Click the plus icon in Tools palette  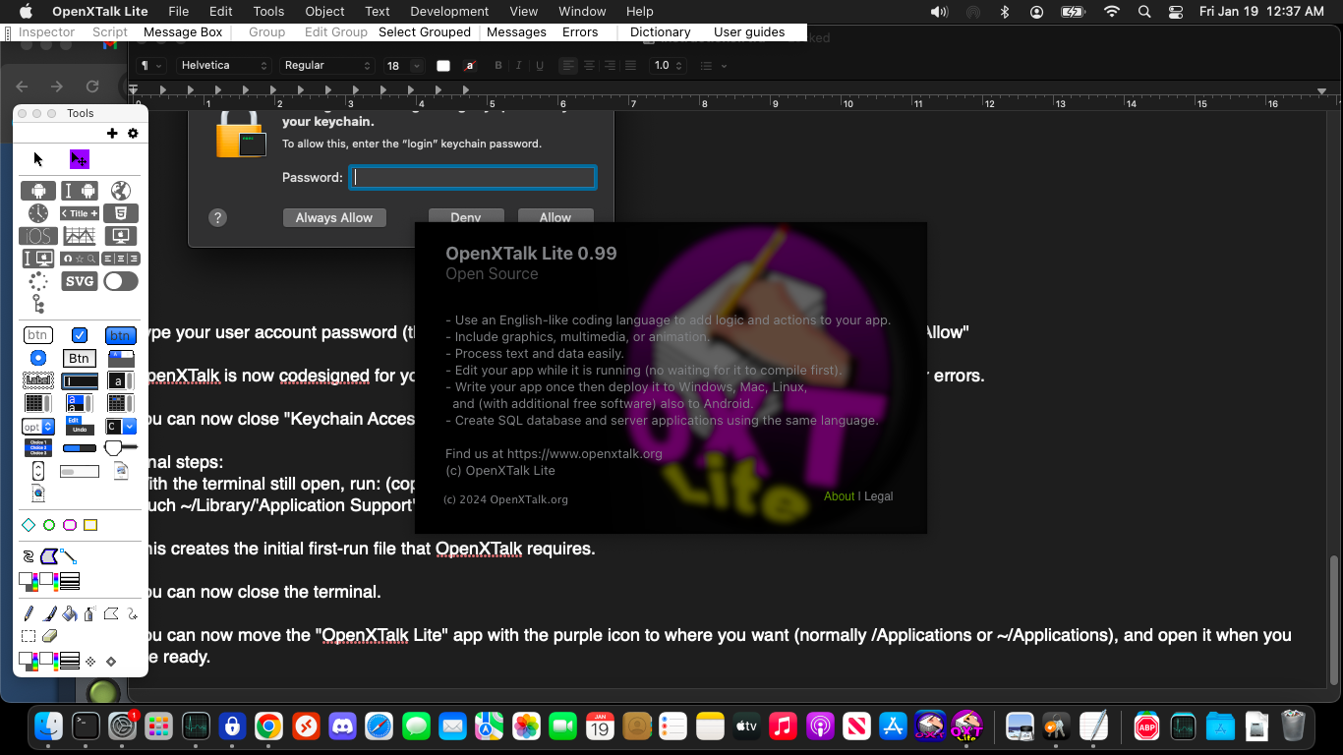pos(112,133)
